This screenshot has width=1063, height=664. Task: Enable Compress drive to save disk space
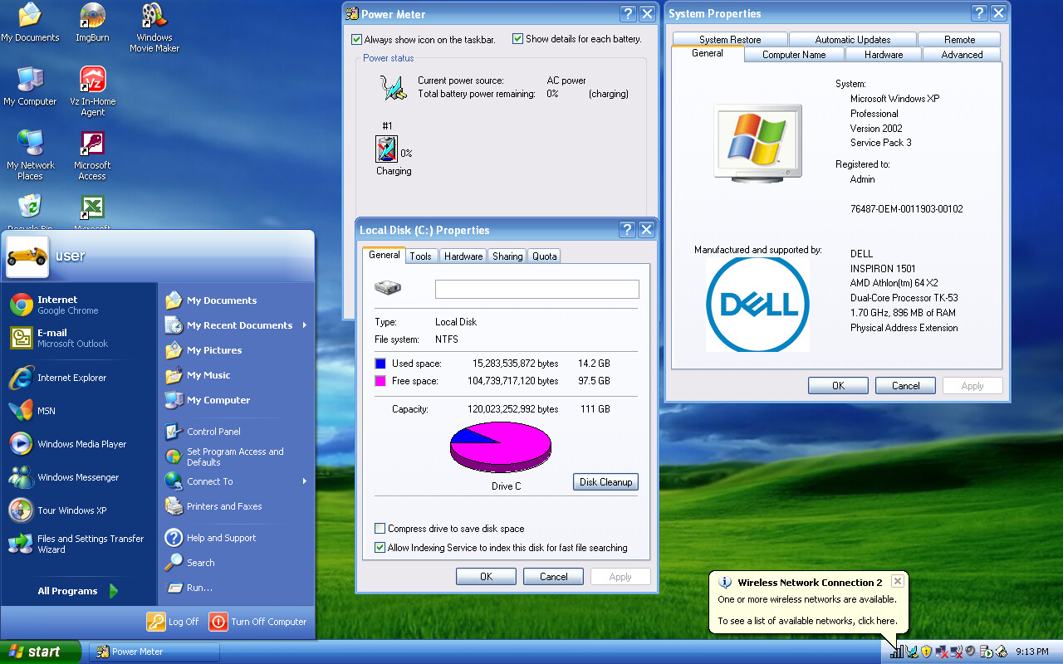pos(380,529)
